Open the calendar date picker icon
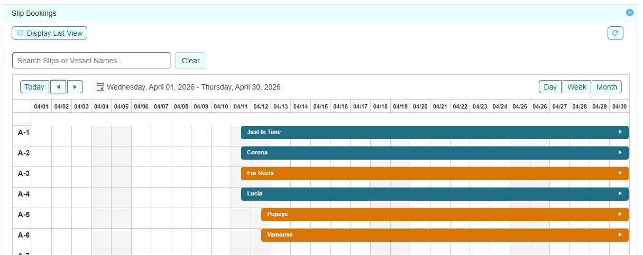The width and height of the screenshot is (643, 255). pyautogui.click(x=100, y=87)
